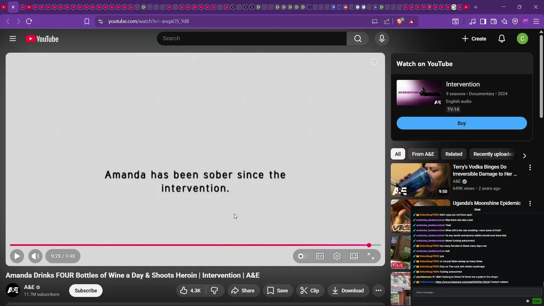Select the Recently uploaded chip
544x306 pixels.
494,154
